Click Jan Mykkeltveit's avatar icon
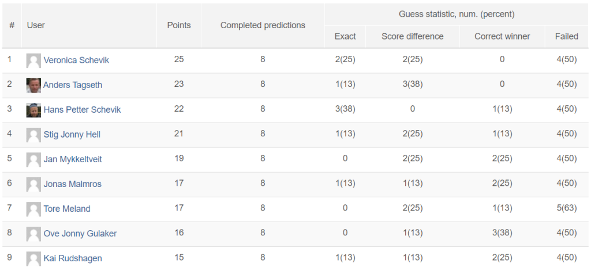The width and height of the screenshot is (591, 271). [x=33, y=160]
